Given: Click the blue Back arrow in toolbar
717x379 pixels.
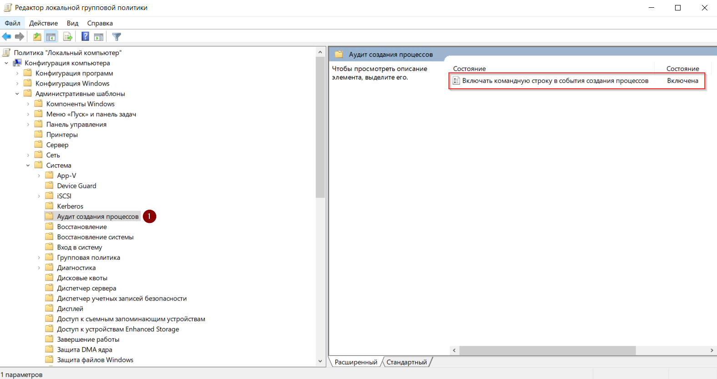Looking at the screenshot, I should (x=6, y=37).
